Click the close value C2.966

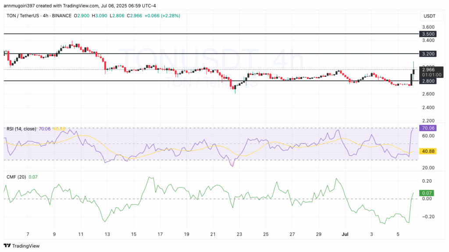point(134,16)
